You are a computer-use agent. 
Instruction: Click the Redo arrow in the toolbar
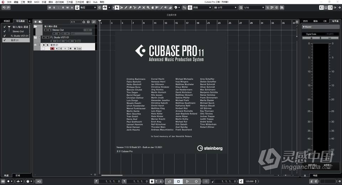pos(8,7)
